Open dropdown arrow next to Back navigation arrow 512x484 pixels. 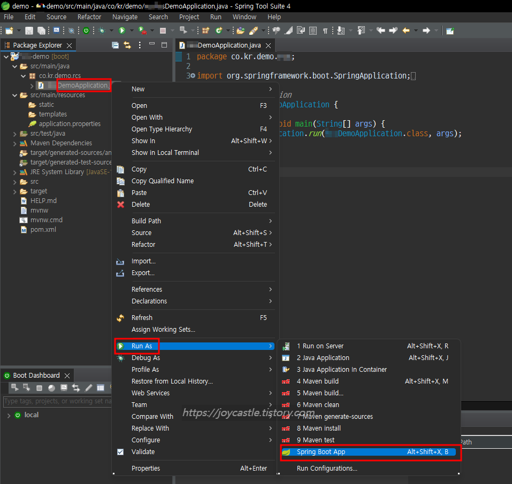coord(416,30)
